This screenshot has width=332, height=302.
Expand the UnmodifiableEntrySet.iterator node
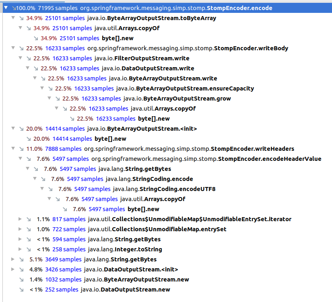[x=20, y=219]
